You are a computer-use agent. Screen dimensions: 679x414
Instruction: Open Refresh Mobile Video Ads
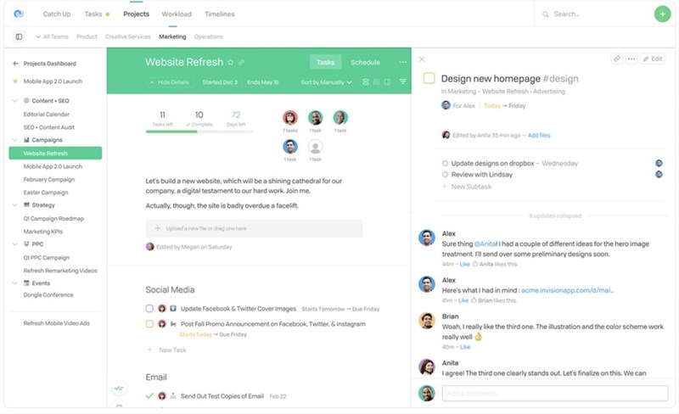tap(56, 323)
